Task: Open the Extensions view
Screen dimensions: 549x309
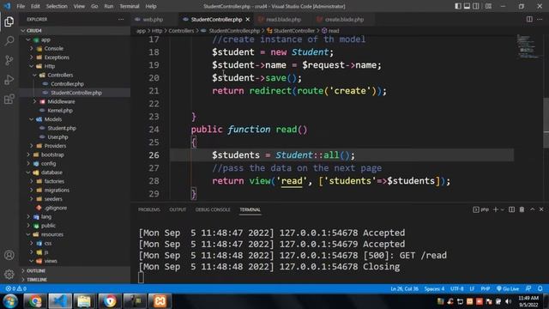Action: (x=9, y=100)
